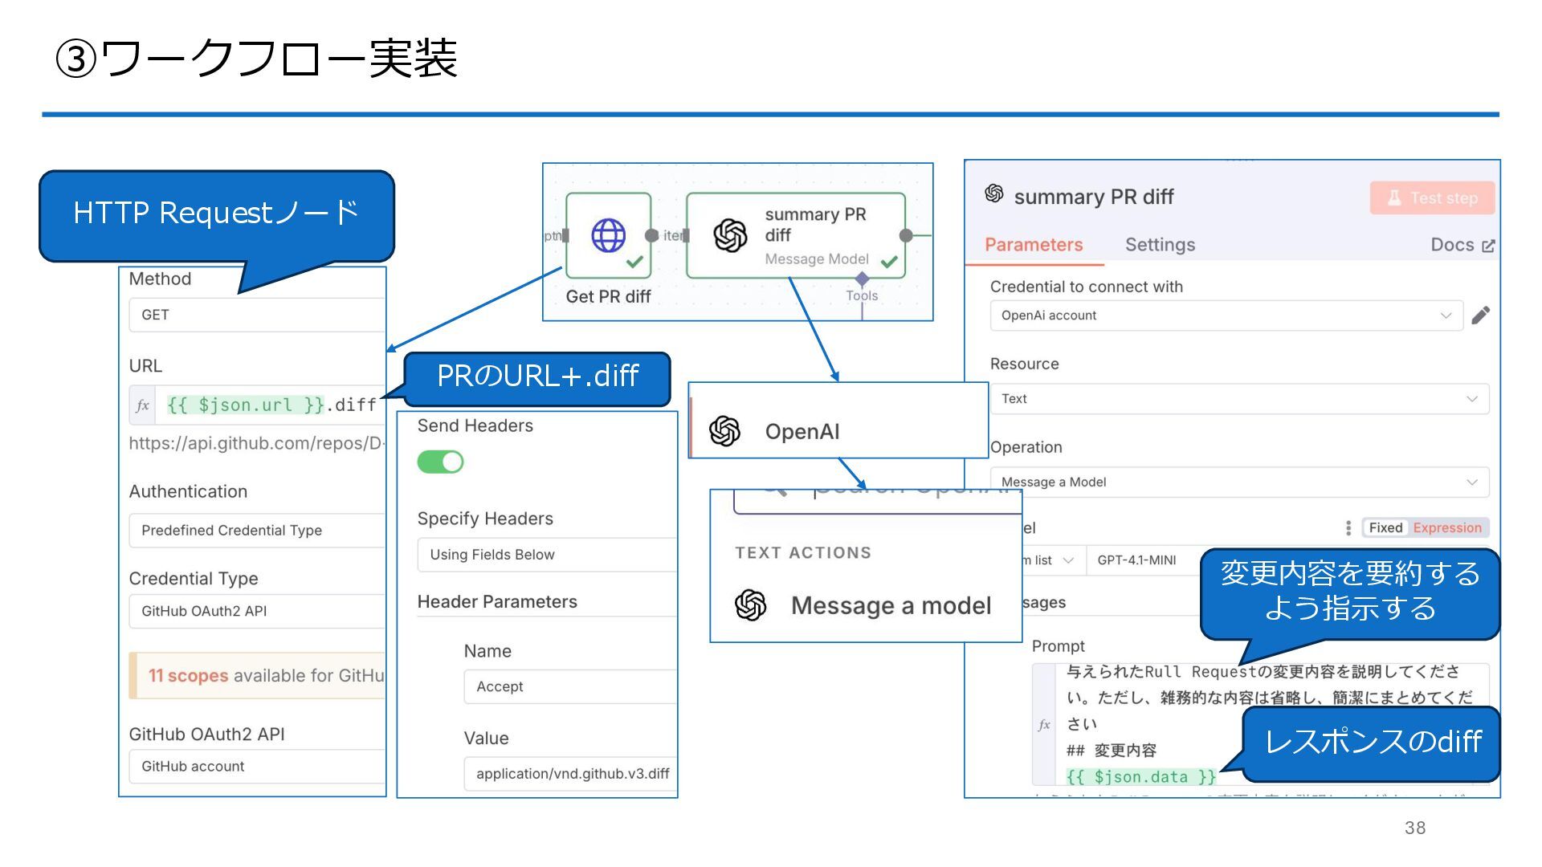Click the Tools diamond connector on summary node
This screenshot has height=867, width=1542.
click(862, 279)
